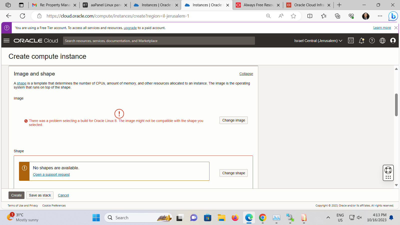Open Cloud Shell developer tools icon
The width and height of the screenshot is (400, 225).
(351, 40)
